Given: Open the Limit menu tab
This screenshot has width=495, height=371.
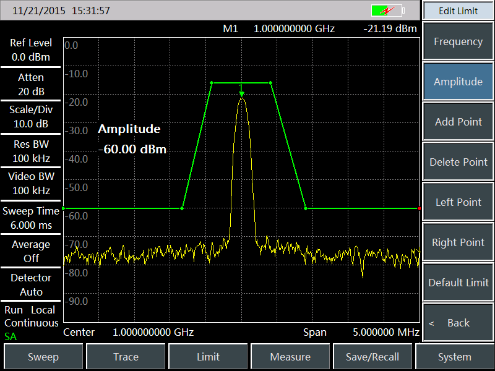Looking at the screenshot, I should 208,357.
